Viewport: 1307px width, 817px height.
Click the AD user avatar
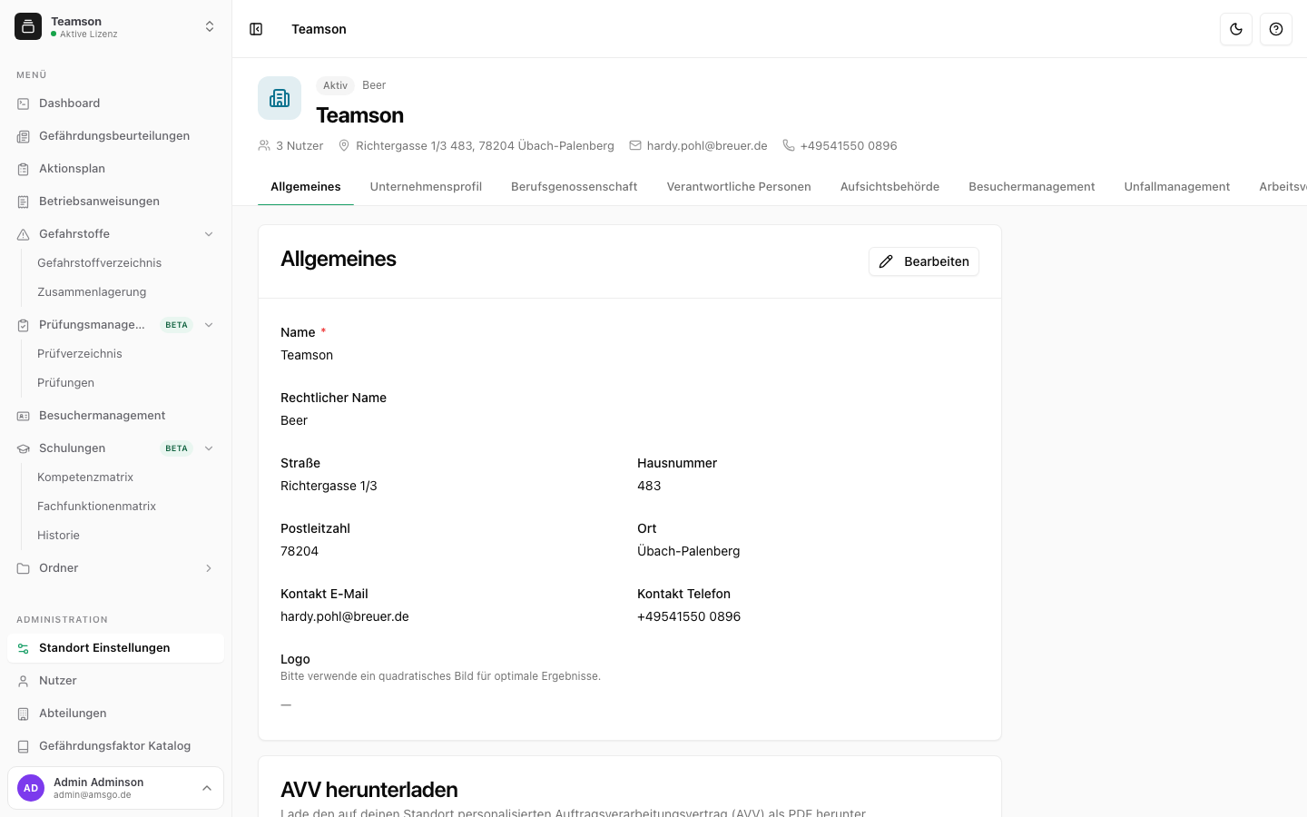31,788
